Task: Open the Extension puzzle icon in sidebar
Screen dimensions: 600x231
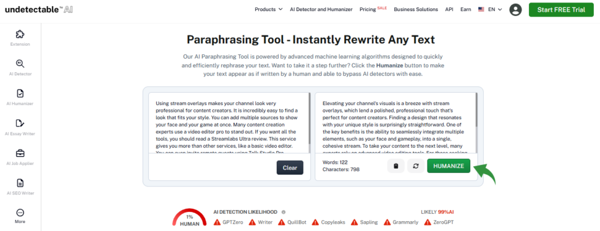Action: click(x=20, y=34)
